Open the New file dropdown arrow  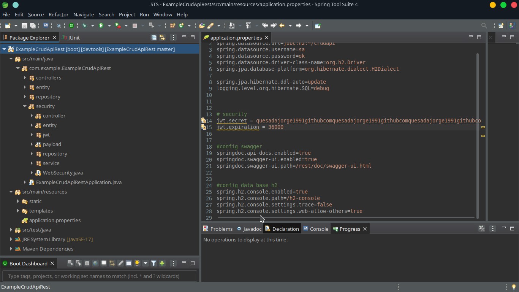pyautogui.click(x=16, y=25)
